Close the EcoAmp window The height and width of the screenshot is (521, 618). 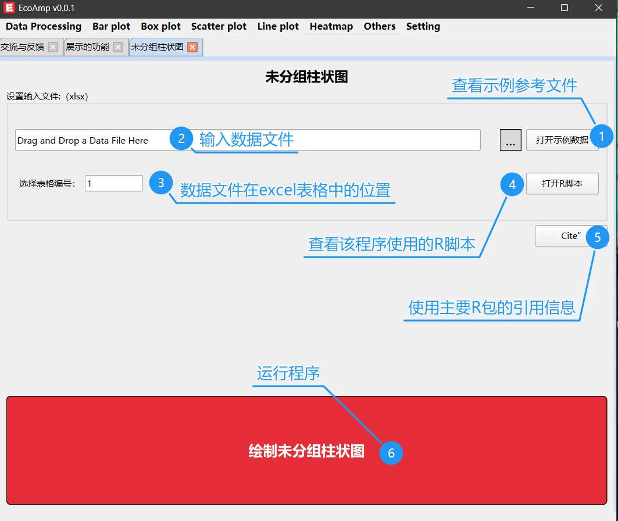[x=599, y=8]
